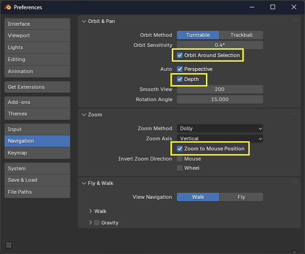This screenshot has height=254, width=305.
Task: Collapse the Fly & Walk panel
Action: click(x=84, y=183)
